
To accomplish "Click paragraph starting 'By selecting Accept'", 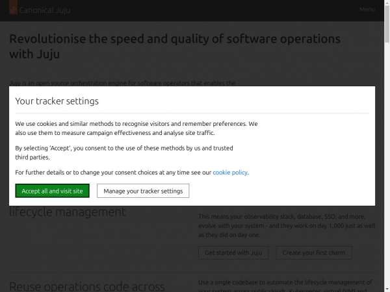I will (x=124, y=152).
